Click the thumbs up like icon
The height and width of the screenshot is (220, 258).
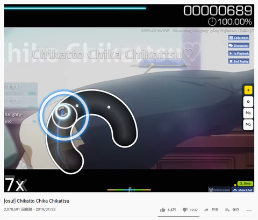[162, 210]
